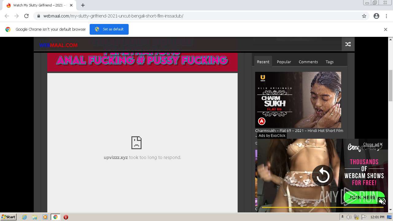Close the ExoClick video ad
Image resolution: width=393 pixels, height=221 pixels.
tap(373, 144)
